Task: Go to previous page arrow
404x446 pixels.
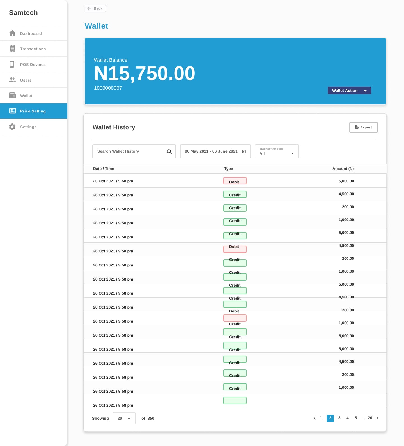Action: point(315,418)
